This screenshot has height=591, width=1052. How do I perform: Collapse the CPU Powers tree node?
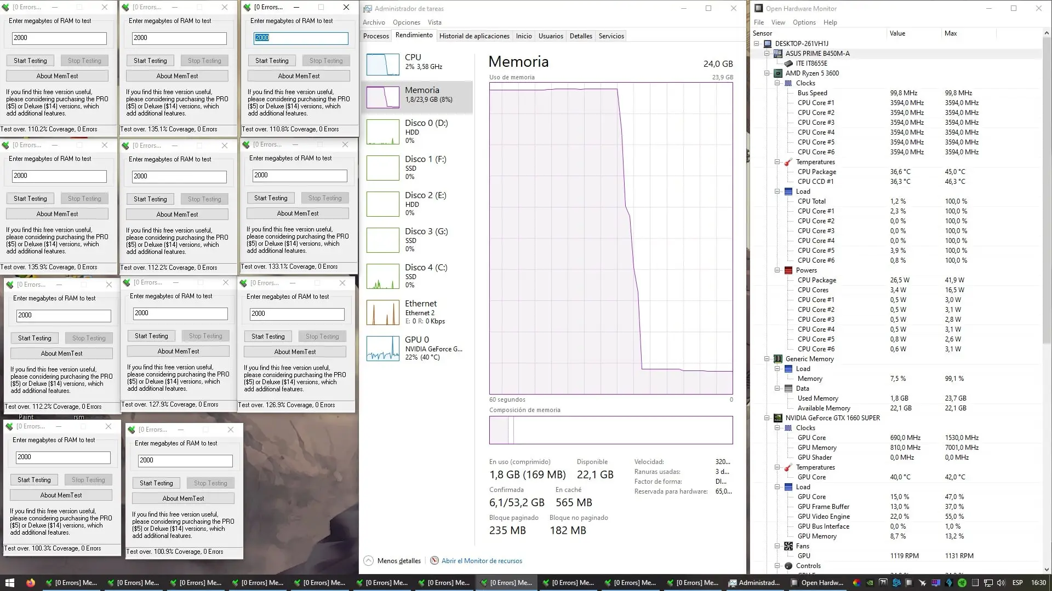[777, 270]
